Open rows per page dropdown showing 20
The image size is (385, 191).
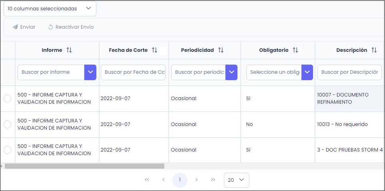coord(237,180)
